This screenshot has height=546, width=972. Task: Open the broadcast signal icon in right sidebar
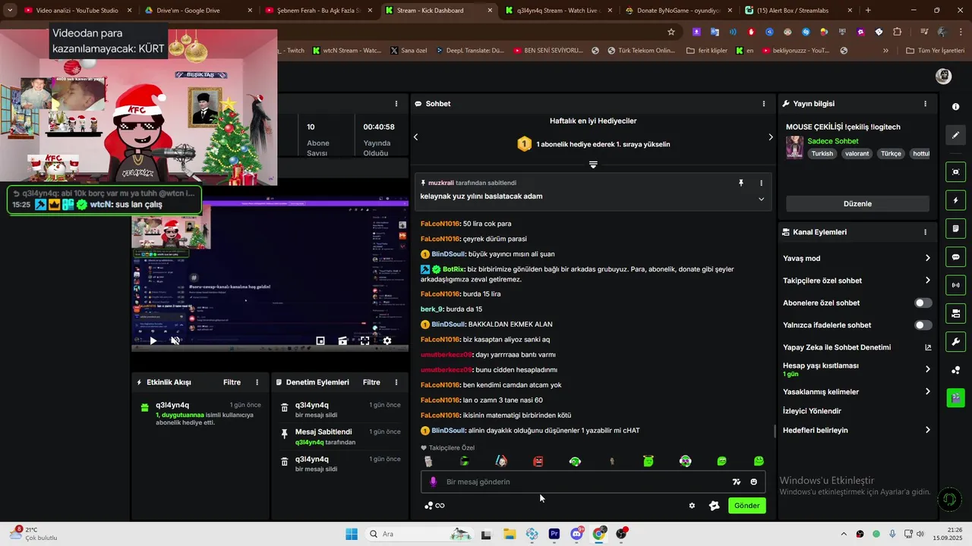point(956,285)
